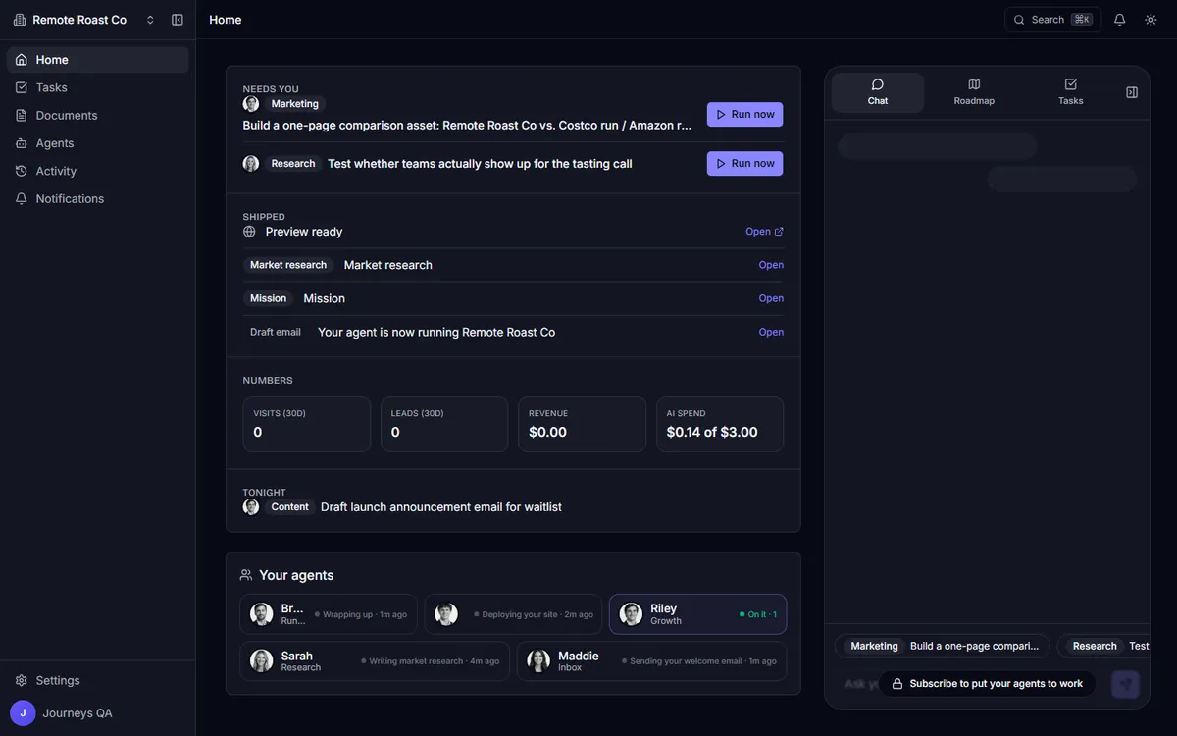
Task: Toggle the light/dark theme sun icon
Action: (x=1151, y=20)
